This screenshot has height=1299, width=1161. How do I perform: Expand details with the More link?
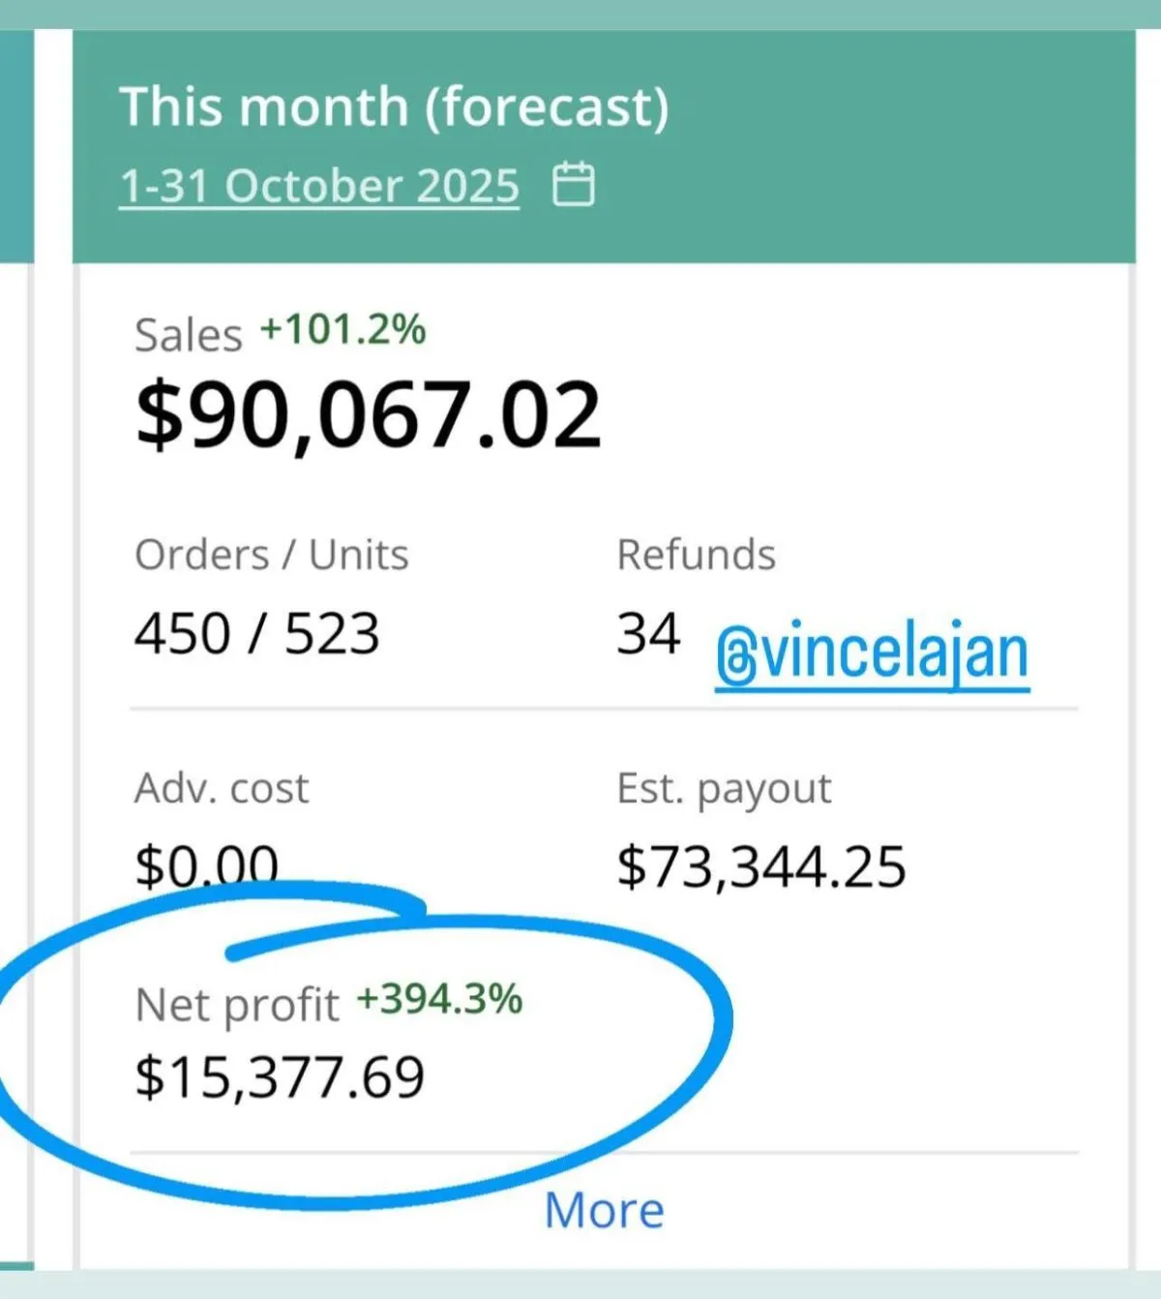click(604, 1210)
